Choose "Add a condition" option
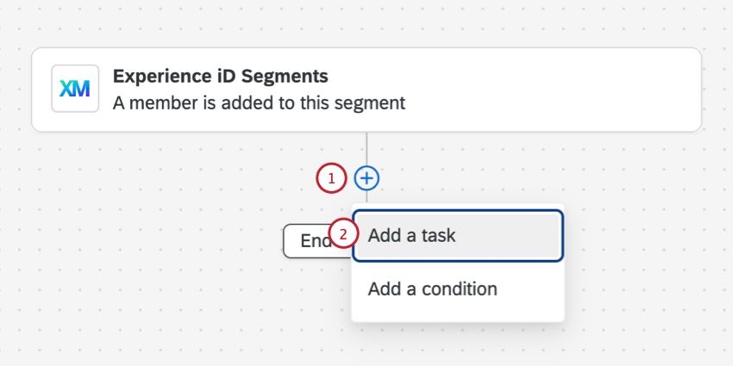The image size is (733, 366). tap(432, 289)
